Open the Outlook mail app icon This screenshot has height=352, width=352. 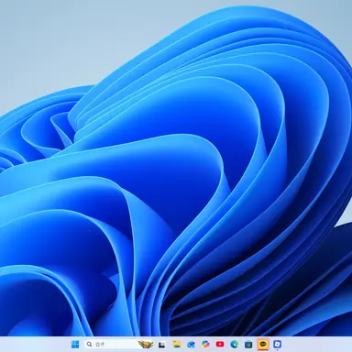tap(191, 345)
